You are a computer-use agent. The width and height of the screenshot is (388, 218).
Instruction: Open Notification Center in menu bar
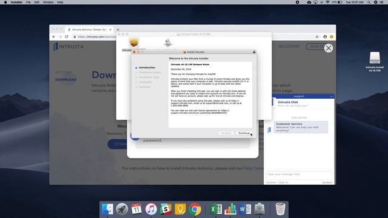click(x=382, y=2)
